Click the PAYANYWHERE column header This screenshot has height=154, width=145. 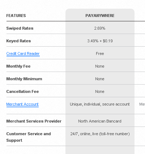point(100,16)
